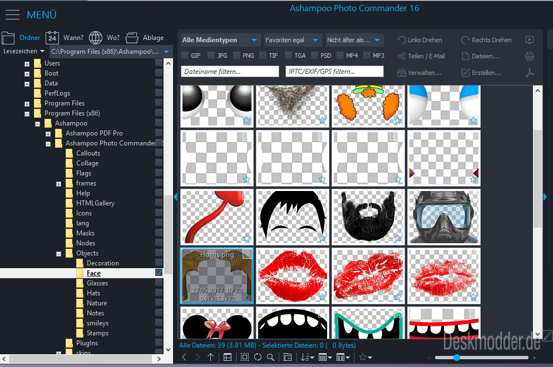The height and width of the screenshot is (367, 553).
Task: Select the Masks folder
Action: [85, 233]
